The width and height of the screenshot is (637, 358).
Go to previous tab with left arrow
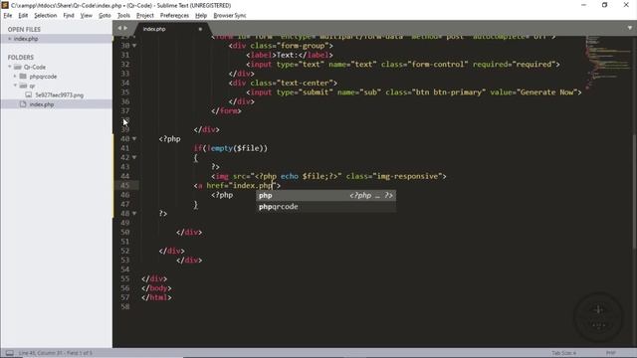pos(119,29)
